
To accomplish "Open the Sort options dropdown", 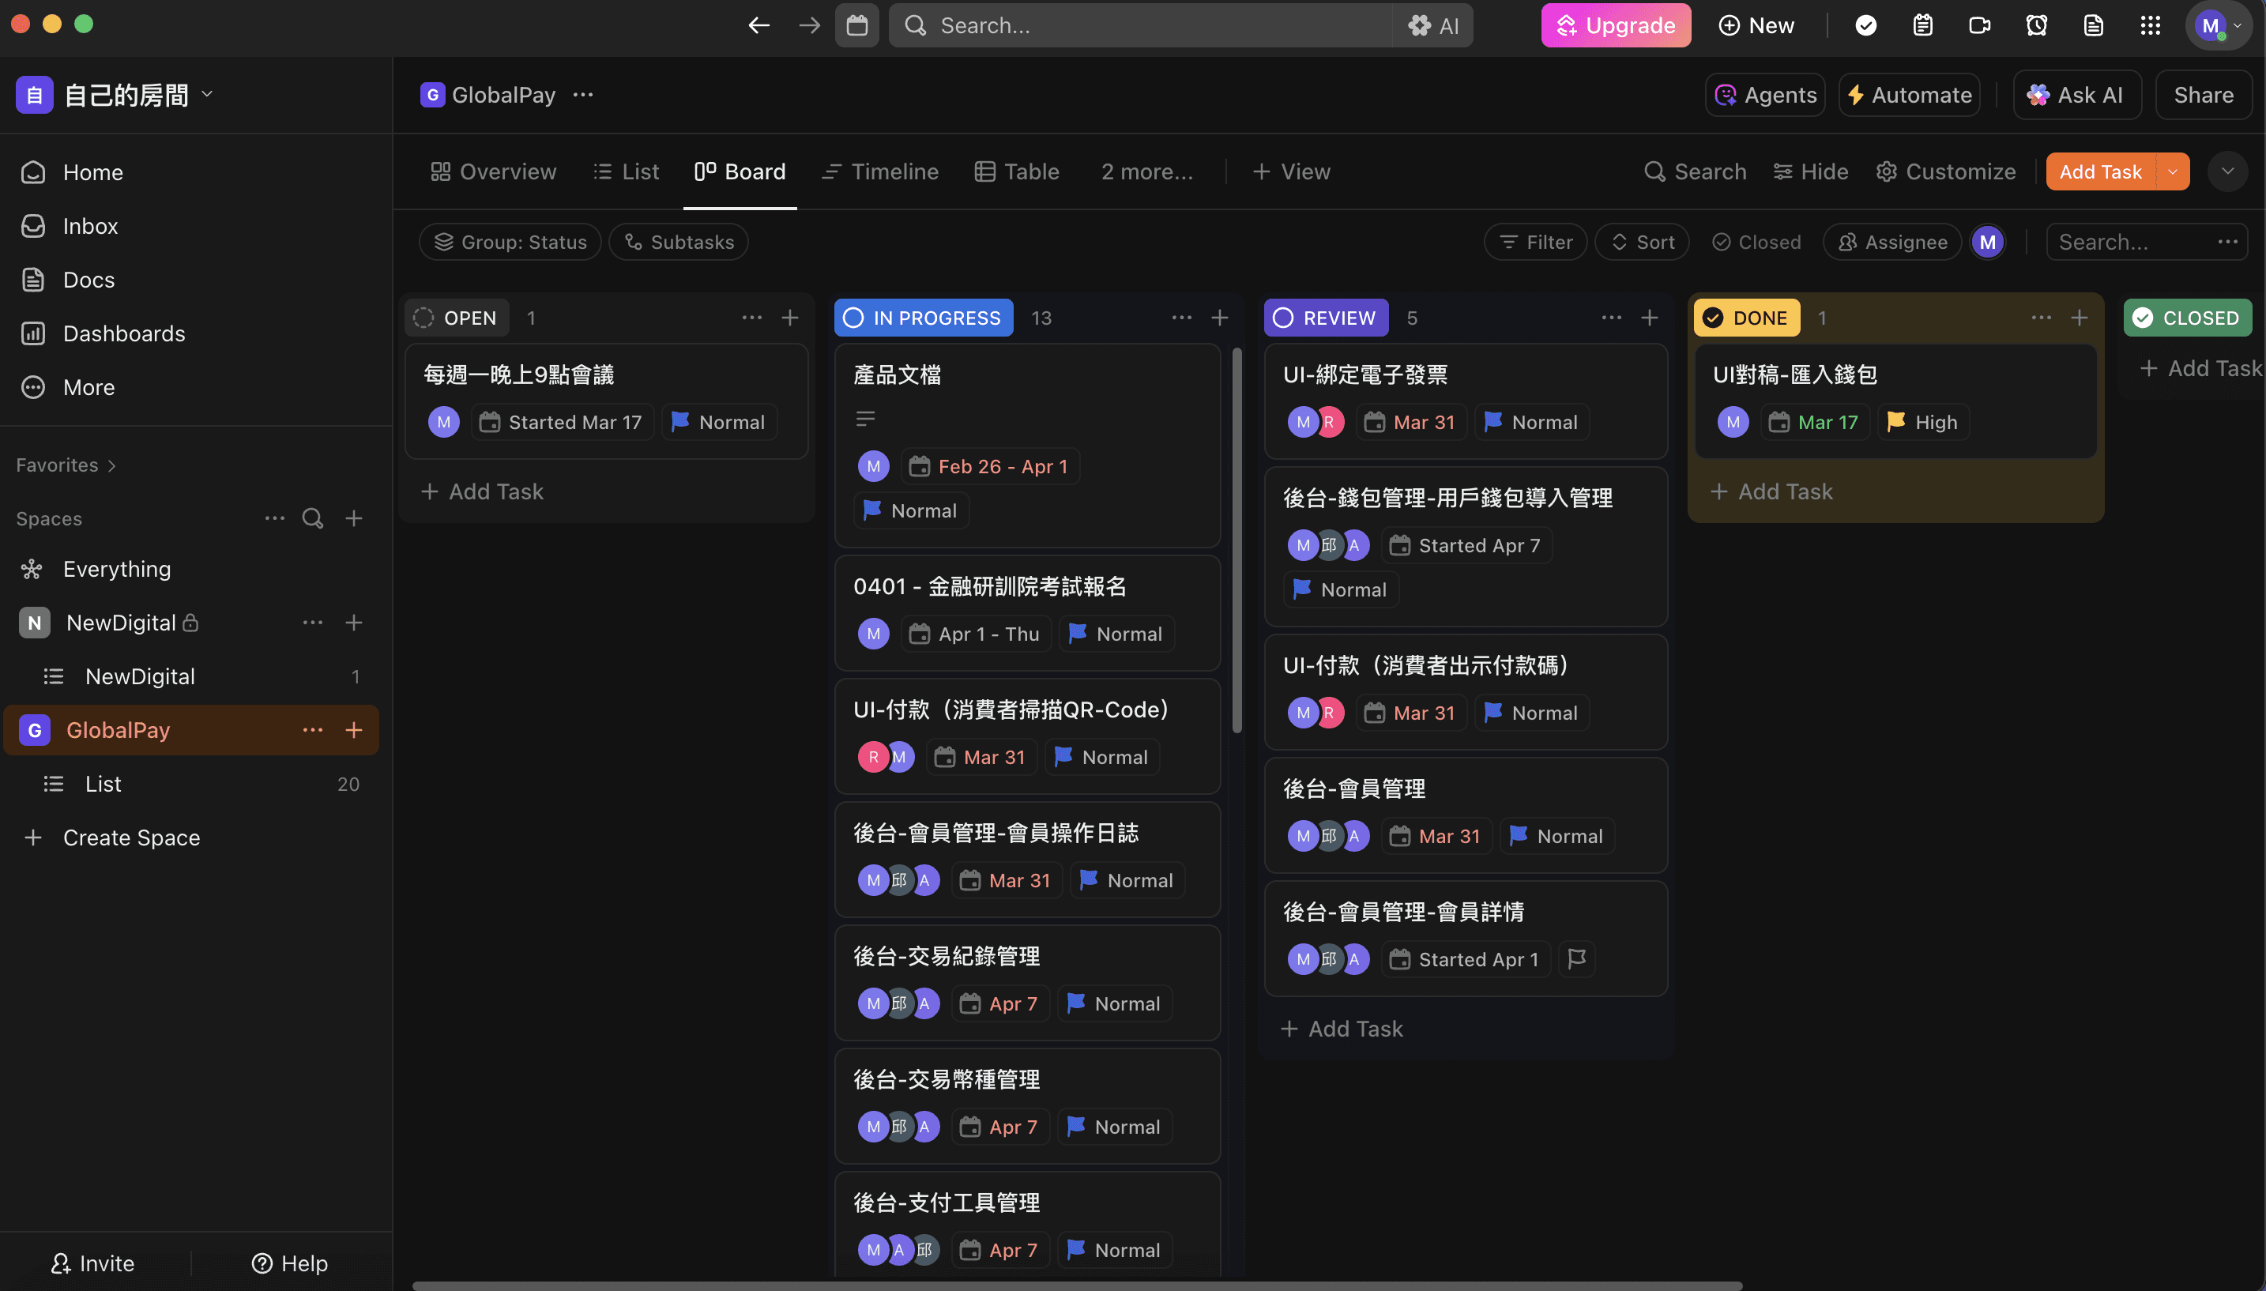I will pos(1642,242).
